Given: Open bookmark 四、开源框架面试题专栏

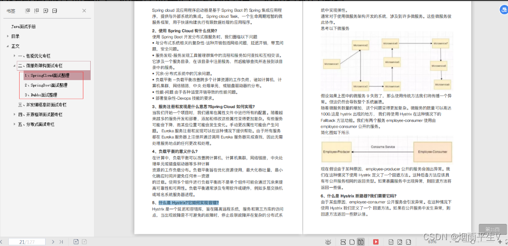Looking at the screenshot, I should point(41,114).
